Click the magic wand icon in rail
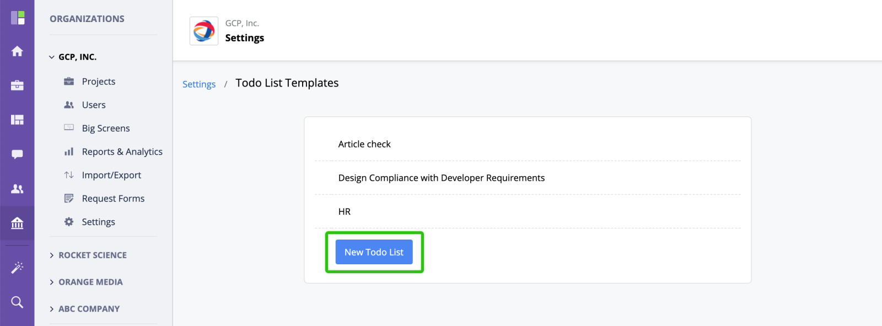 pos(17,268)
